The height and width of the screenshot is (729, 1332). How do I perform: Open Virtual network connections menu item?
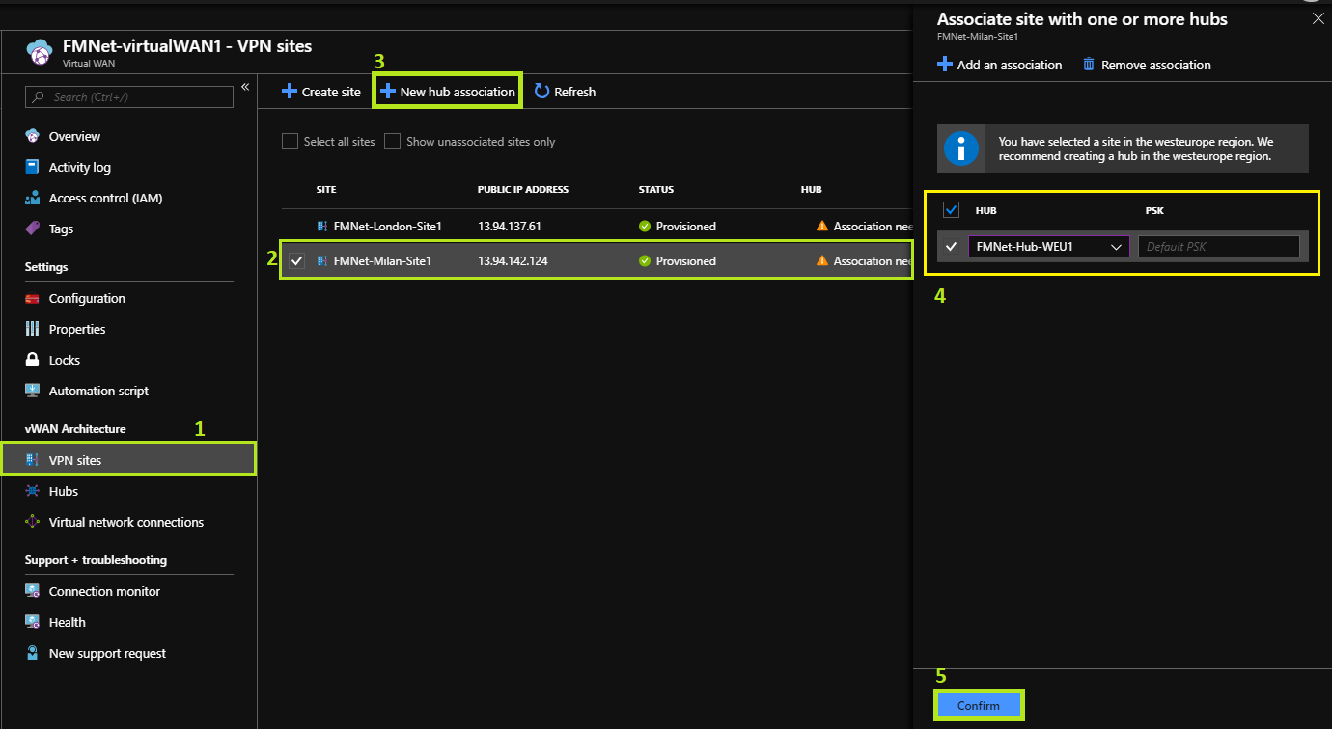tap(126, 522)
